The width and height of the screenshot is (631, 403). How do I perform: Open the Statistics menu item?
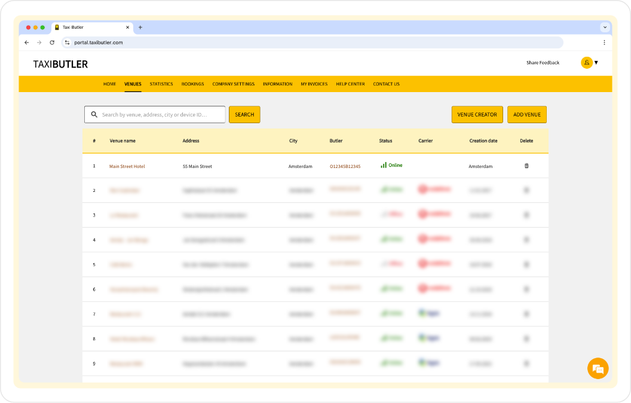coord(161,84)
